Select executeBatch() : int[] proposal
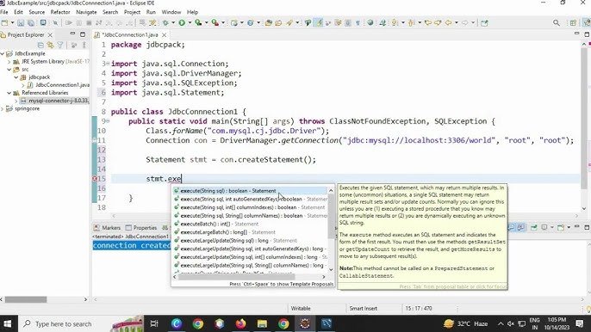This screenshot has width=591, height=332. 249,224
